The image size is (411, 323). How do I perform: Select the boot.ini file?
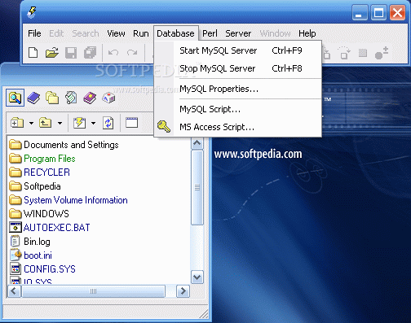[31, 255]
